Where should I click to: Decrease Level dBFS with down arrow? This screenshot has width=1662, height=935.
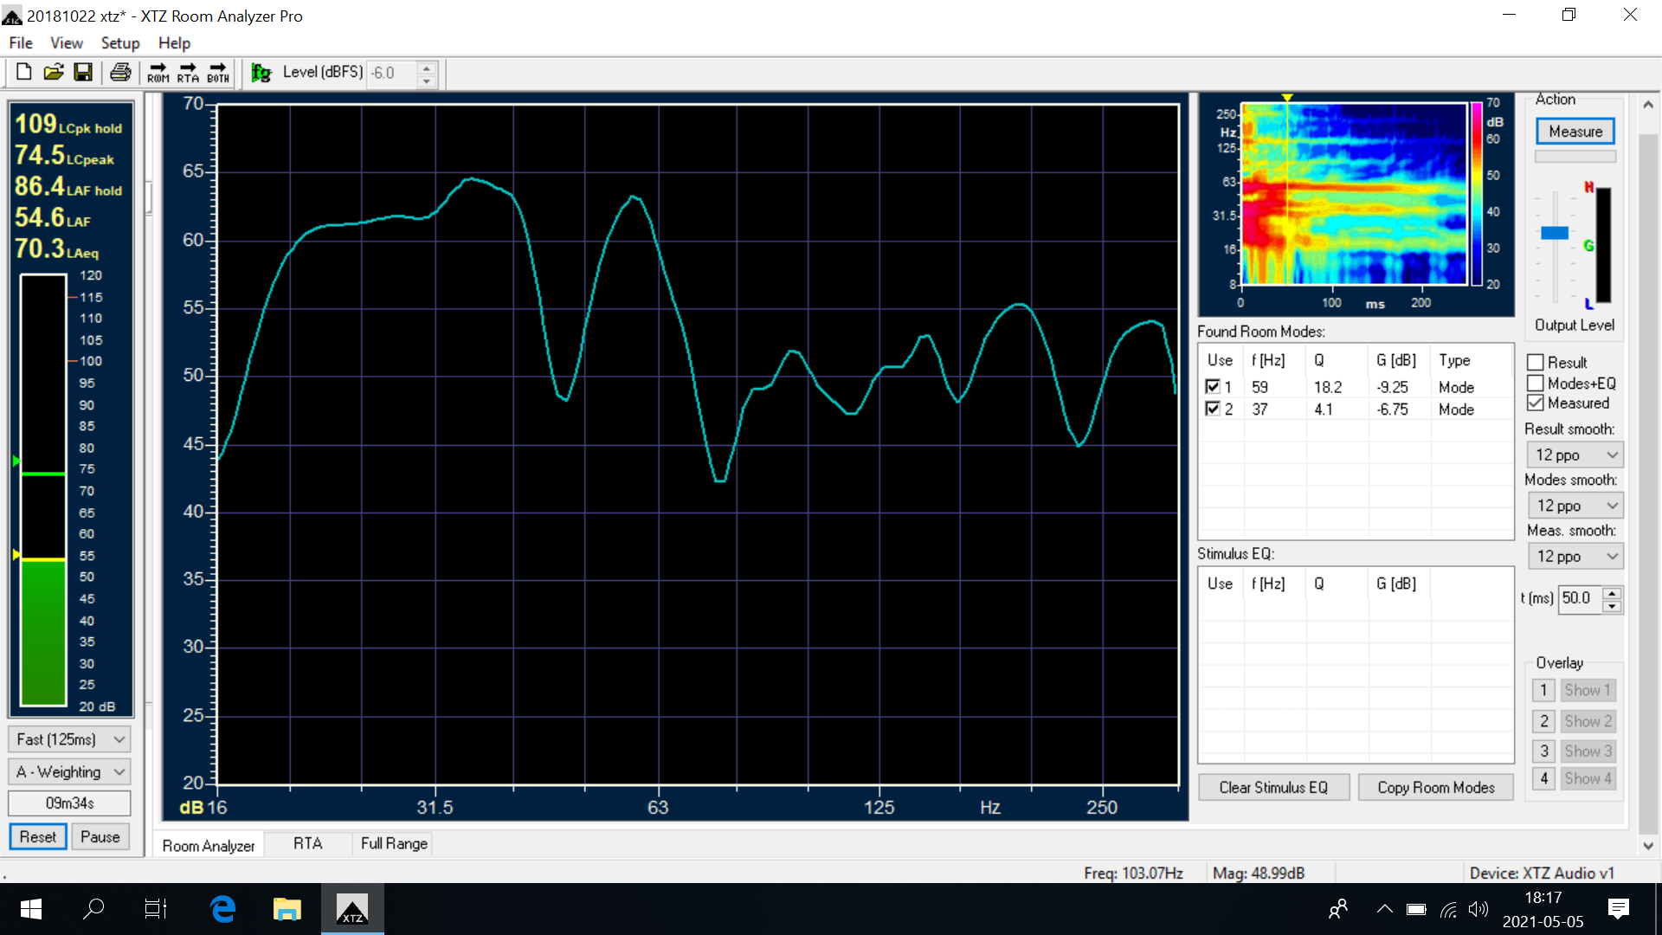click(x=426, y=81)
